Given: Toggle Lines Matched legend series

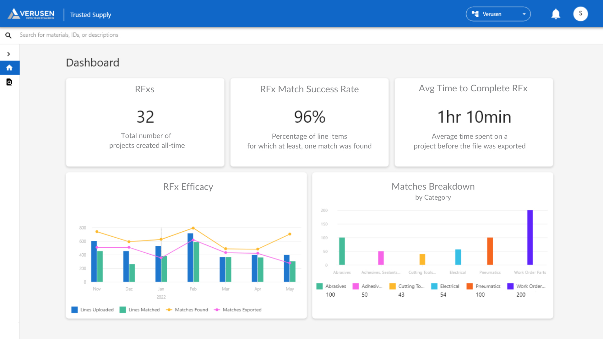Looking at the screenshot, I should tap(140, 310).
